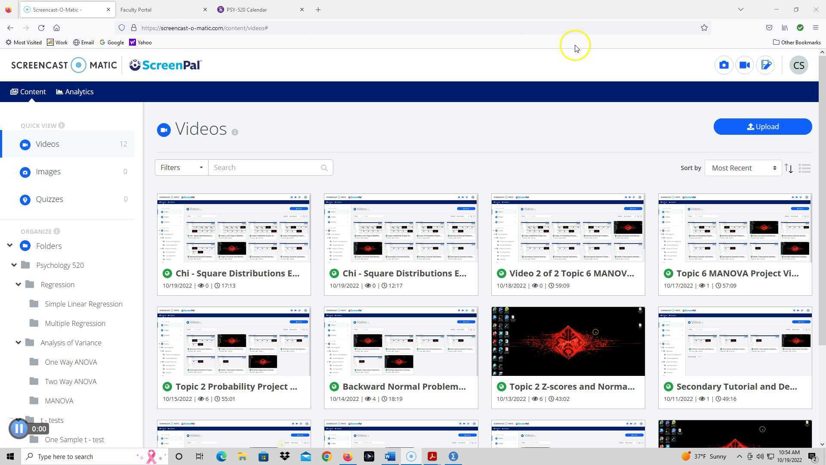This screenshot has height=465, width=826.
Task: Open the Filters dropdown
Action: 182,168
